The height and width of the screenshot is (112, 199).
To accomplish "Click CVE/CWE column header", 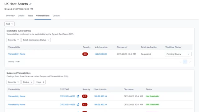I will (64, 89).
